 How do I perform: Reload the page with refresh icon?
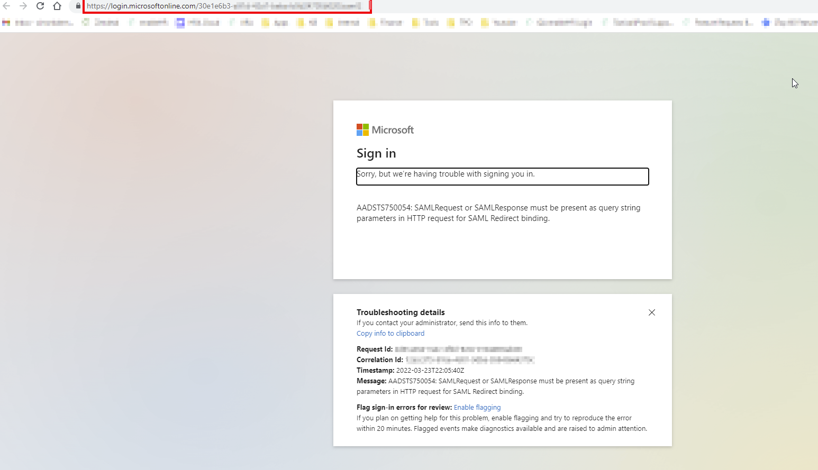(x=40, y=6)
